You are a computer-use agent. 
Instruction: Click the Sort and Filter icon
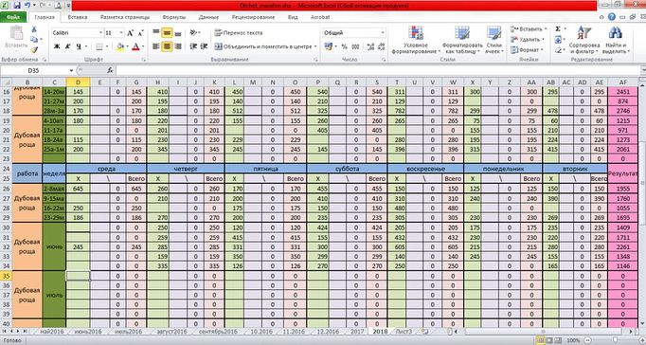[583, 32]
